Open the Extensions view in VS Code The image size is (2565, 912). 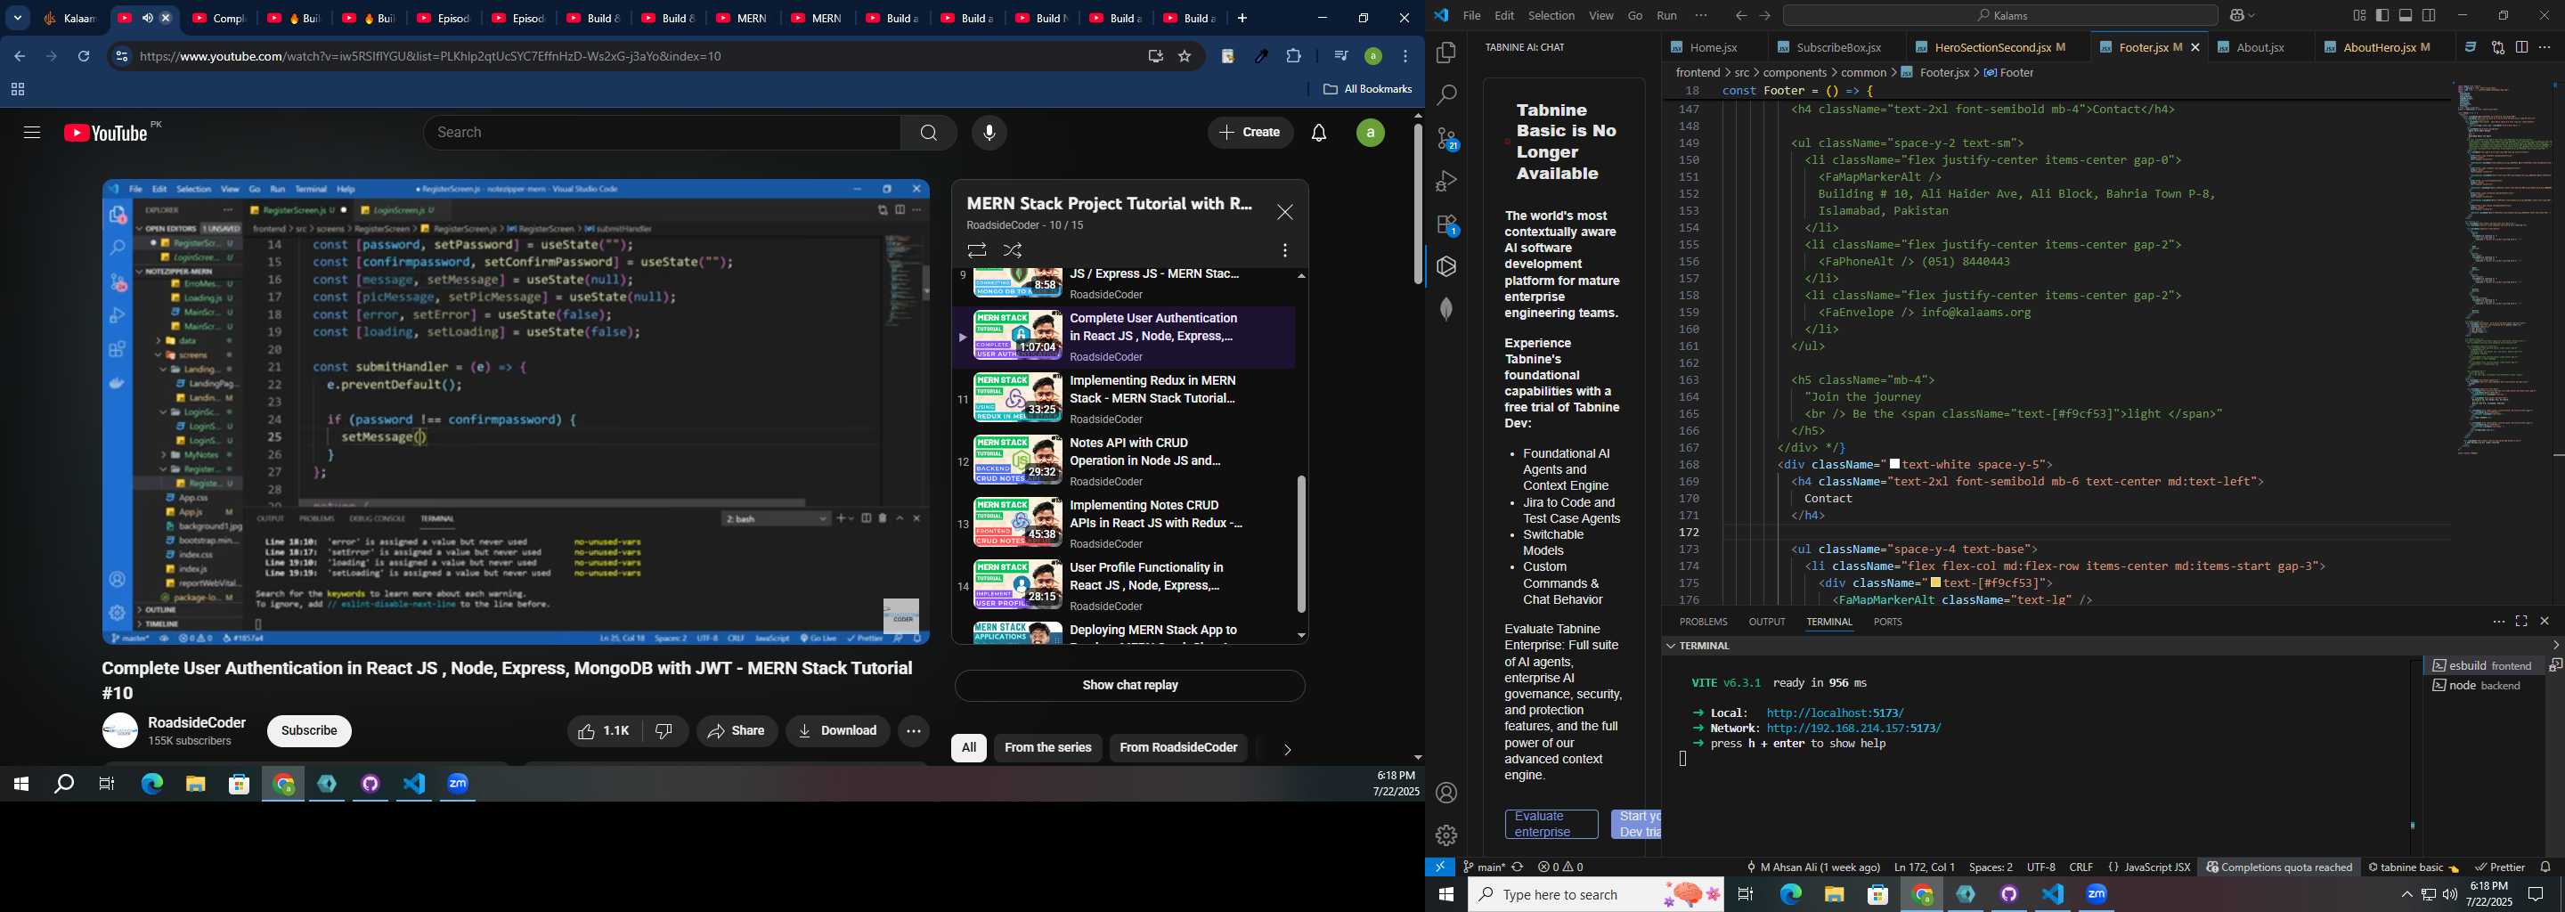click(1446, 225)
